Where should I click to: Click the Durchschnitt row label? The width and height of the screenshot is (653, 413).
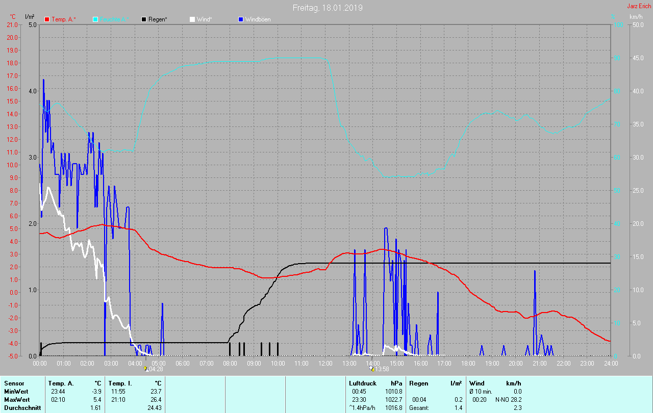click(22, 407)
